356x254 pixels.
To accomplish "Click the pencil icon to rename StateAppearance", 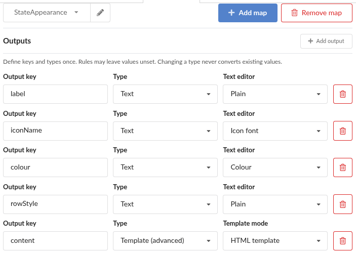I will (x=100, y=13).
